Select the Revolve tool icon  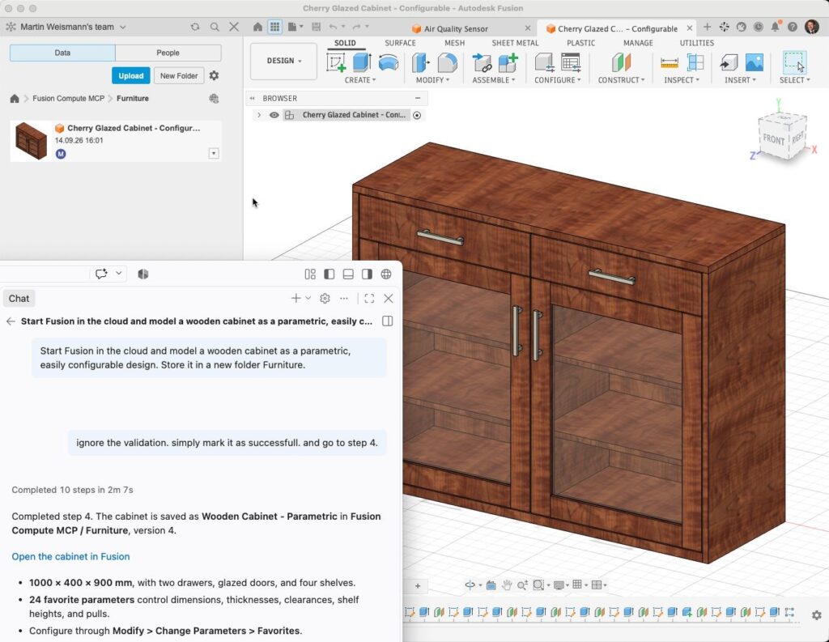coord(389,62)
